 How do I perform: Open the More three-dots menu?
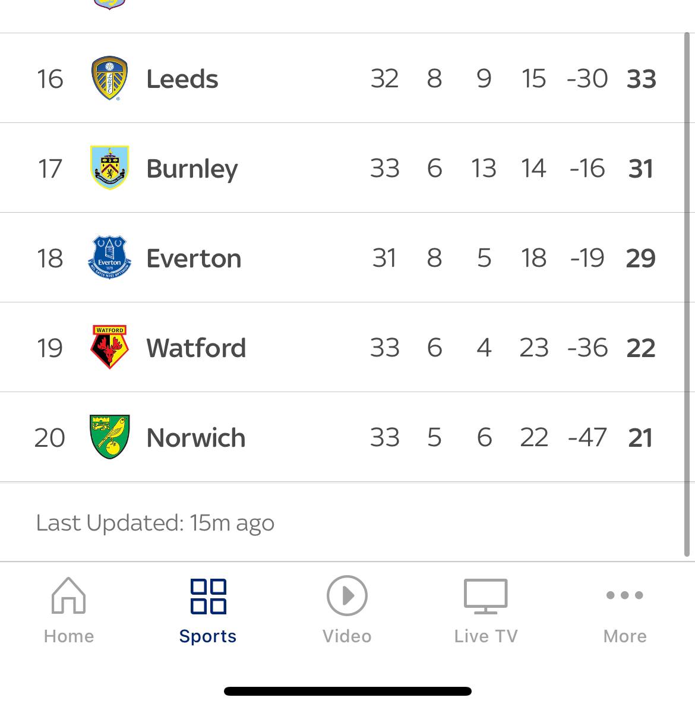click(625, 595)
